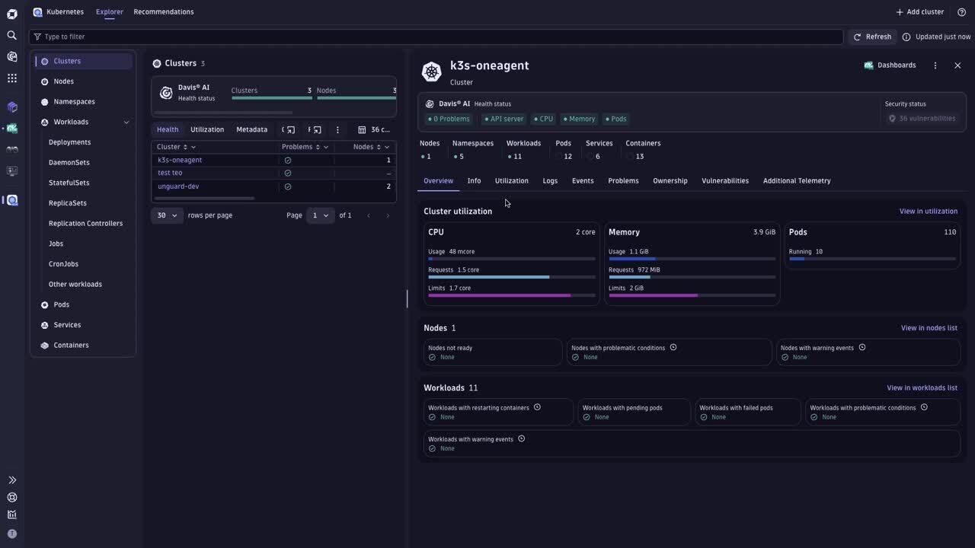Select the Metadata perspective tab above table
The image size is (975, 548).
252,129
